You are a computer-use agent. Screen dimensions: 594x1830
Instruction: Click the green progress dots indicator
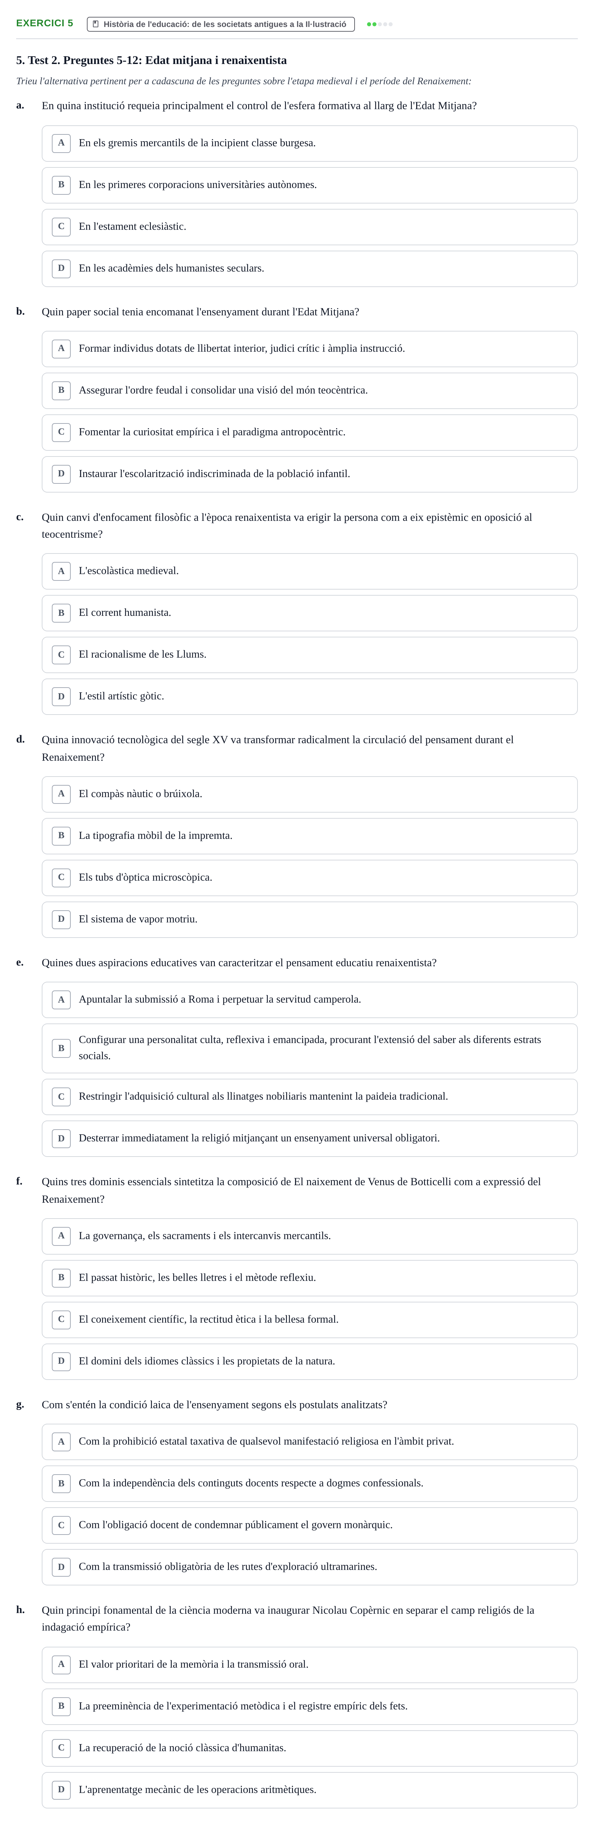380,24
